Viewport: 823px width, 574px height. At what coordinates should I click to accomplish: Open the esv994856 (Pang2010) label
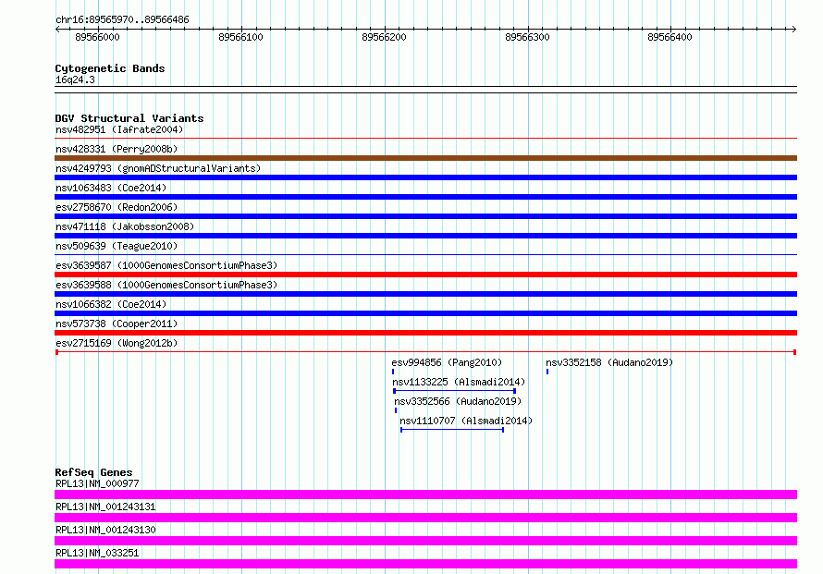(x=447, y=362)
